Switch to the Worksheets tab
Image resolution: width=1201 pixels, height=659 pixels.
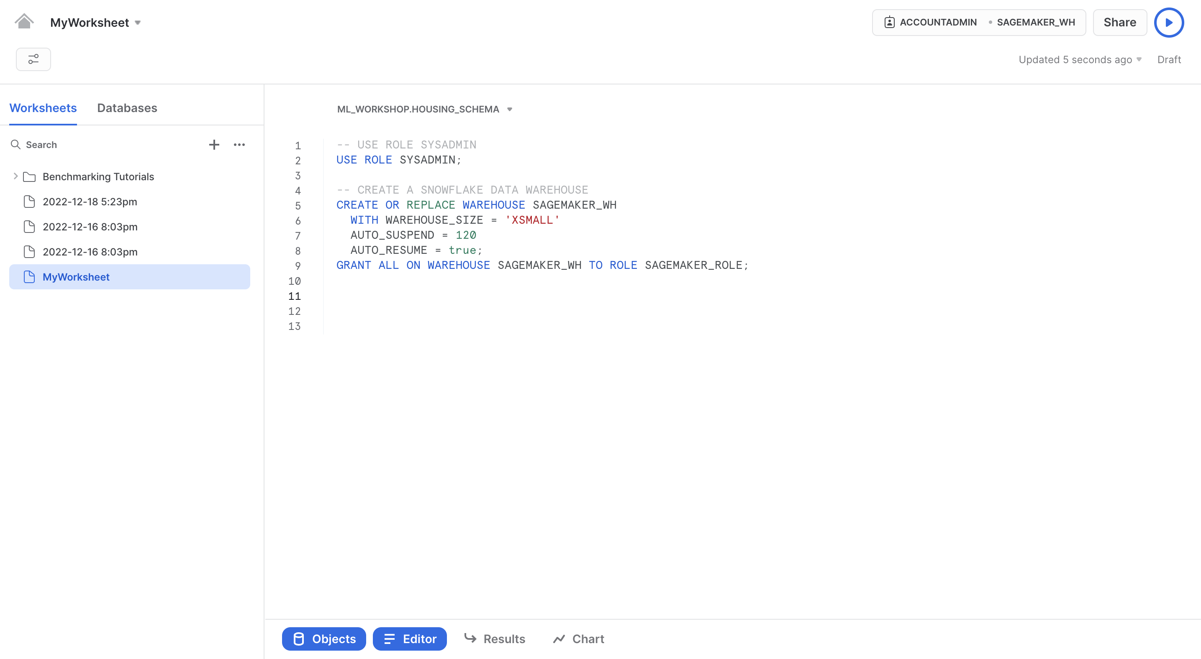43,108
